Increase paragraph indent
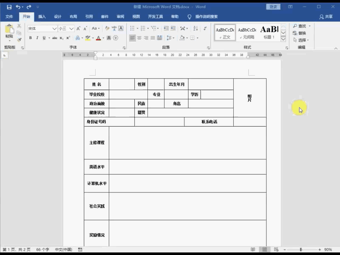Viewport: 340px width, 255px height. coord(173,28)
